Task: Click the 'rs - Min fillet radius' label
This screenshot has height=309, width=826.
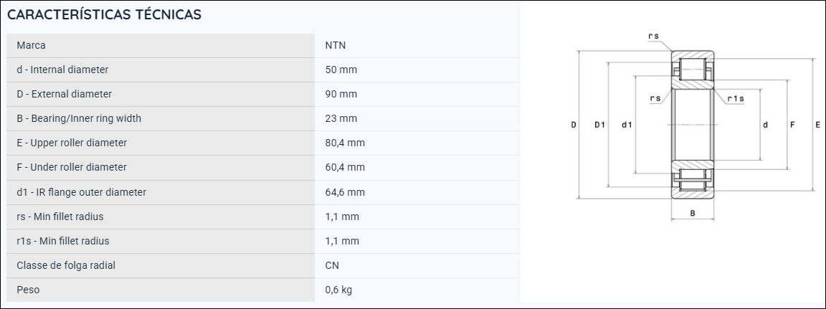Action: [x=60, y=217]
